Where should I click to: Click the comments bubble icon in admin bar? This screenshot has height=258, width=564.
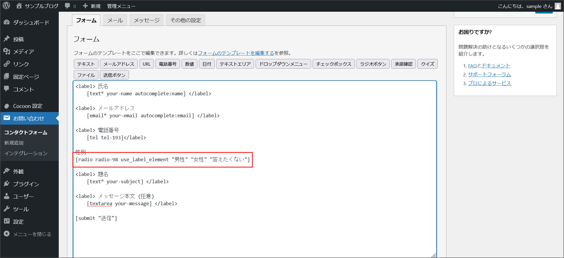(x=68, y=6)
